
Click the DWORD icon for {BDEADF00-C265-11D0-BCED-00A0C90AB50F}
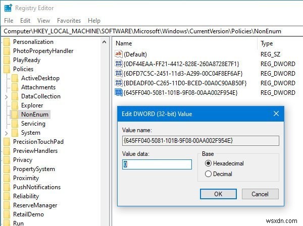click(118, 83)
